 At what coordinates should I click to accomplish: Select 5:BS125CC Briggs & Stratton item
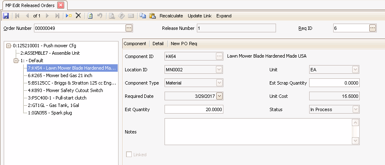point(72,83)
